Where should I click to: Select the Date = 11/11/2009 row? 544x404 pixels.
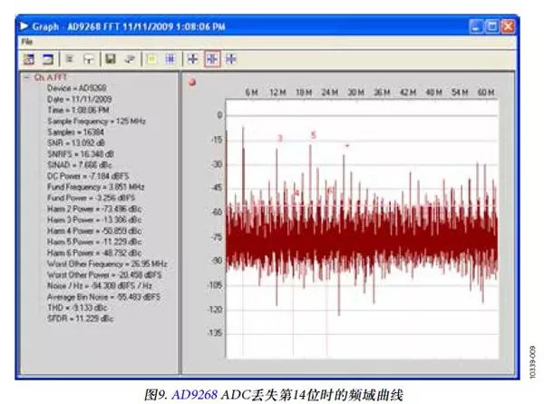[80, 99]
